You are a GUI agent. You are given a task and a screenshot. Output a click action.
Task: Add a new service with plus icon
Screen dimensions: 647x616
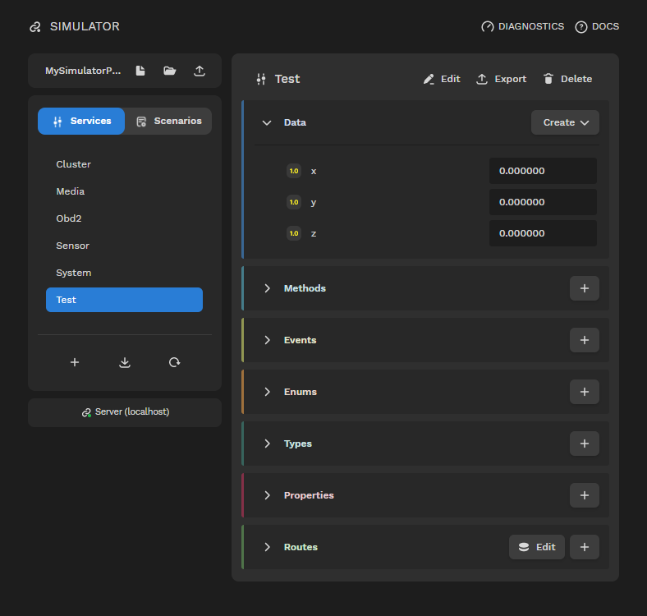pyautogui.click(x=75, y=362)
